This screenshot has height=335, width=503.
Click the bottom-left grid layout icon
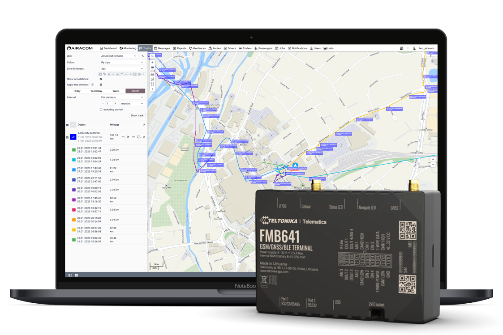(76, 275)
